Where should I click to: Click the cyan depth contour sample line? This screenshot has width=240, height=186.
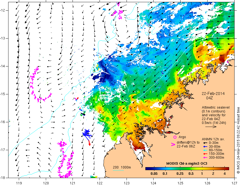pyautogui.click(x=118, y=170)
